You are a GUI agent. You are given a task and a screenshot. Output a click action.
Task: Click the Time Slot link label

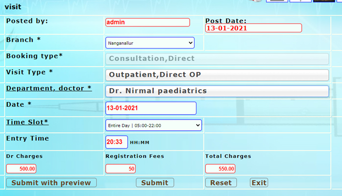tap(27, 122)
